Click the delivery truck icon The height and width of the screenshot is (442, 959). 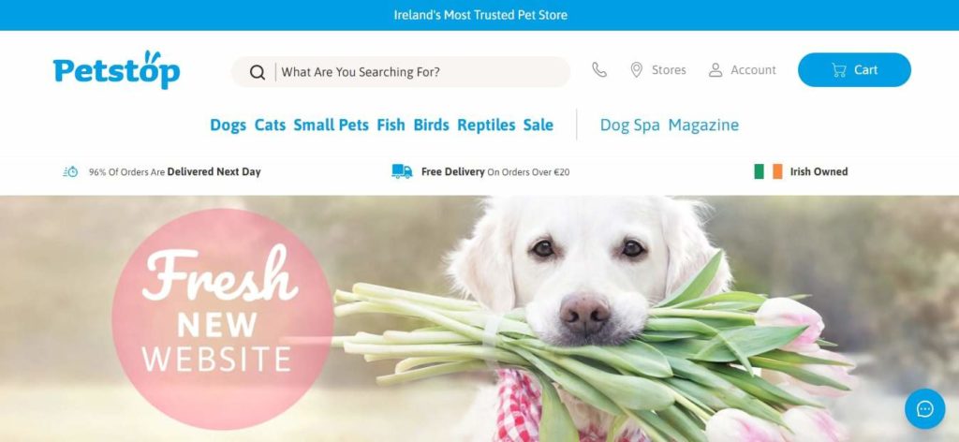[402, 171]
